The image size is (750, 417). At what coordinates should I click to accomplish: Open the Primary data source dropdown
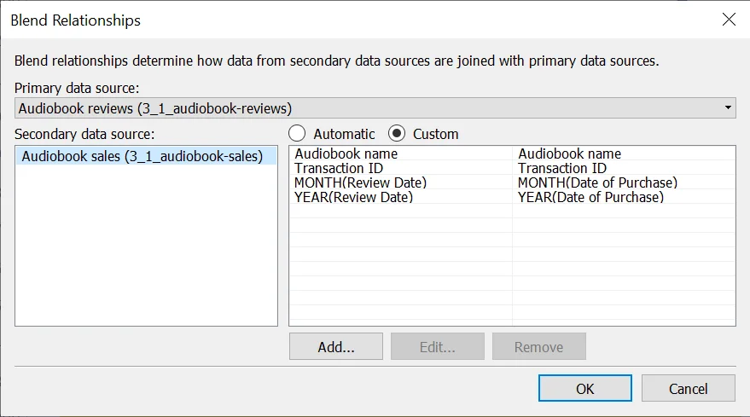374,107
